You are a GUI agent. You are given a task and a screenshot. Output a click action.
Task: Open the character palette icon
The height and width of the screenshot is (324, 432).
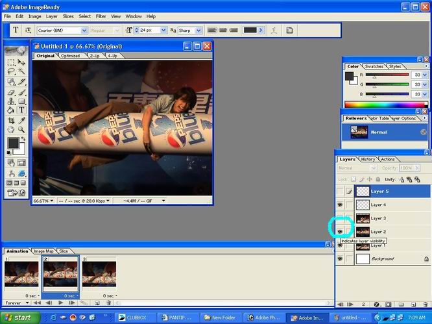pos(289,31)
